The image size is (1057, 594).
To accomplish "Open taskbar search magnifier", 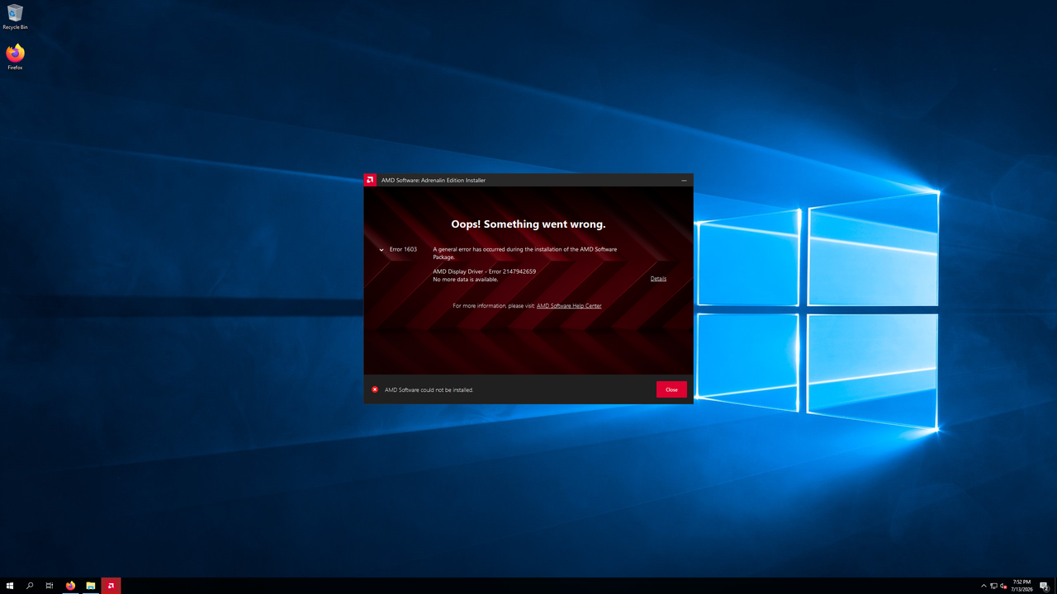I will 30,586.
